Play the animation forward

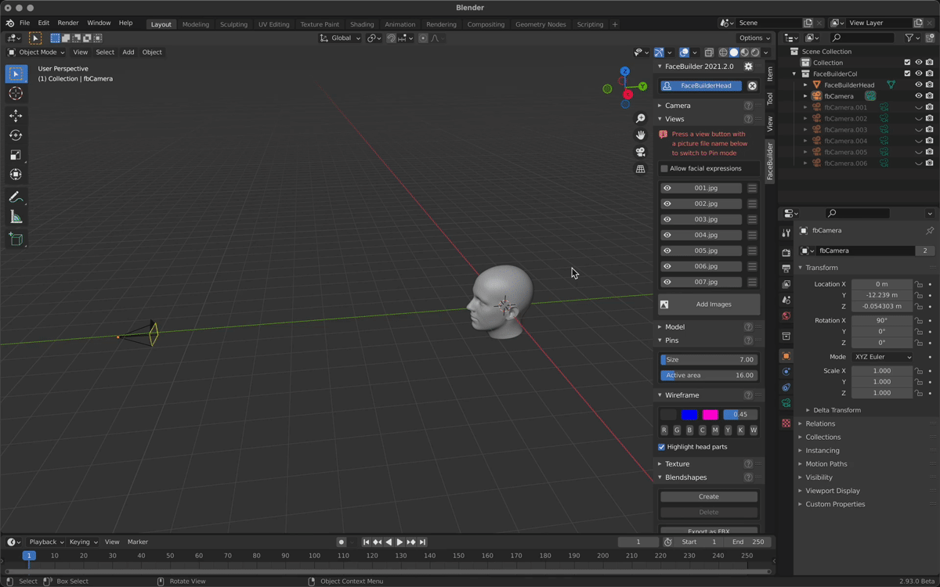click(399, 542)
